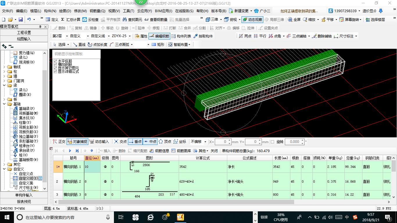Open the BIM应用(I) menu
Image resolution: width=397 pixels, height=223 pixels.
(164, 11)
